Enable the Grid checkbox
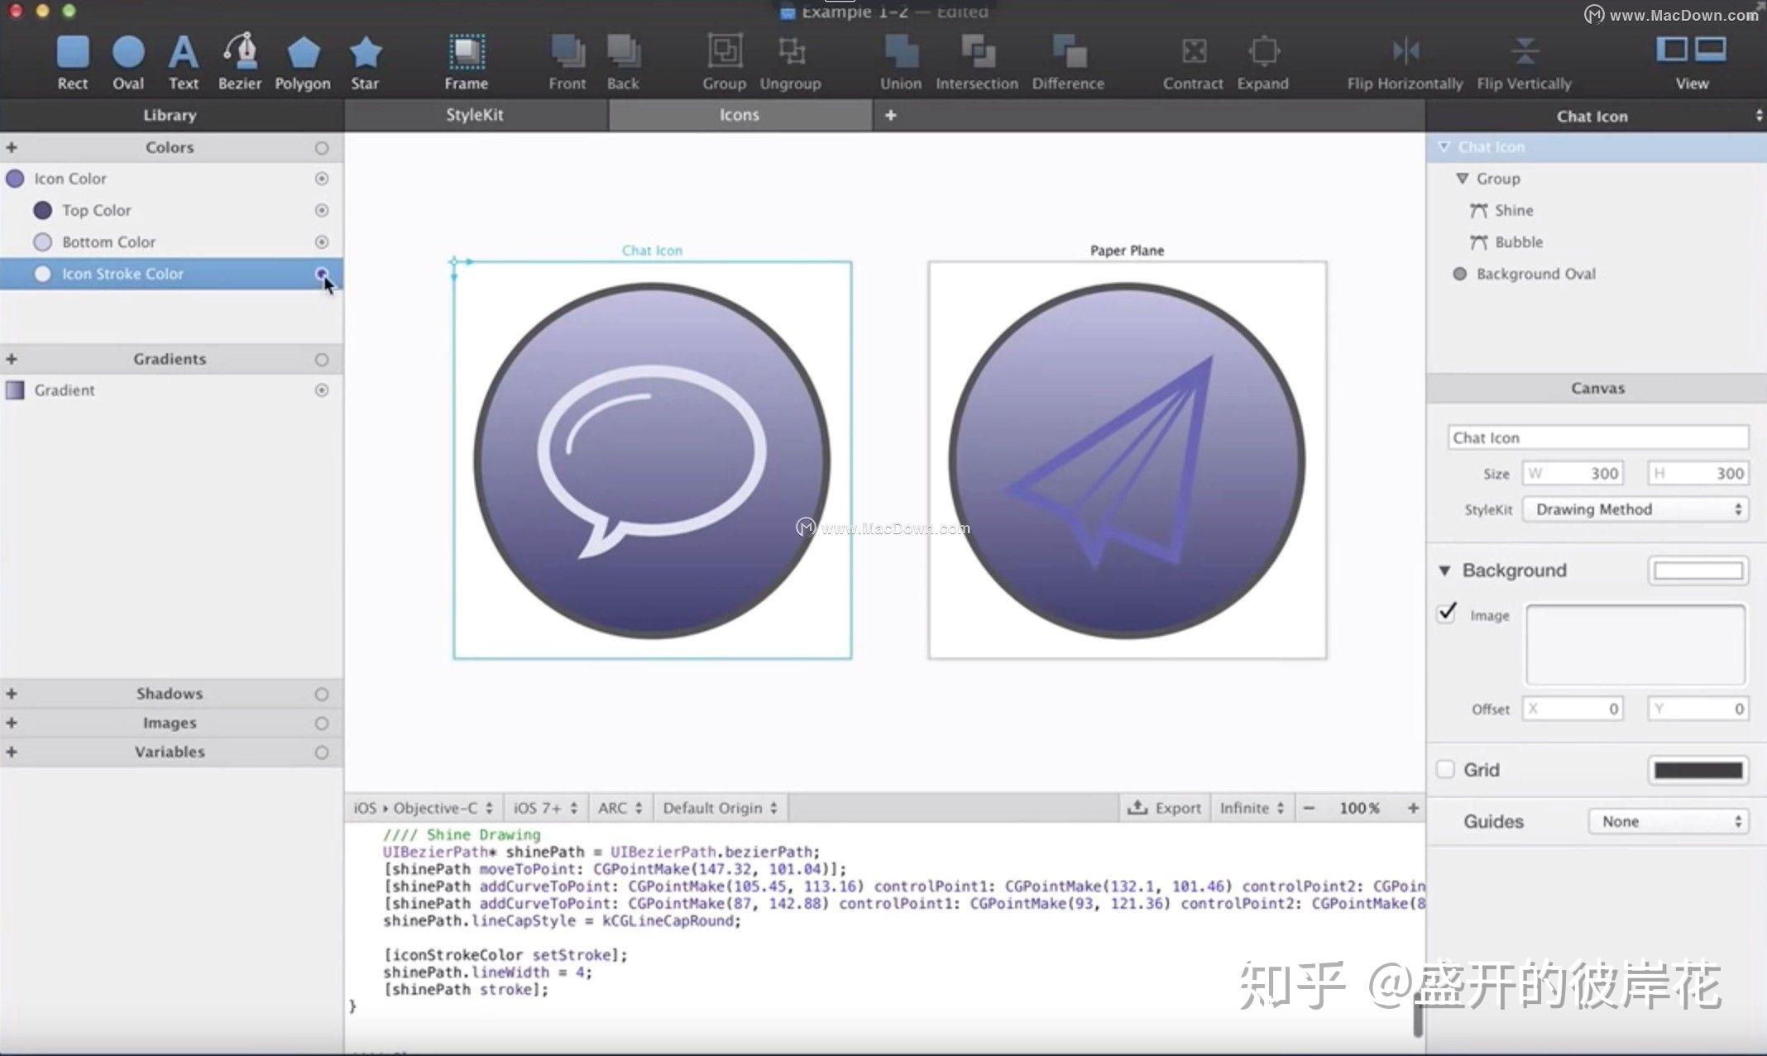The height and width of the screenshot is (1056, 1767). [x=1445, y=770]
